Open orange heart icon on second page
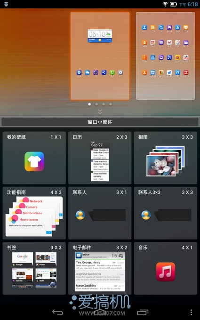The image size is (200, 320). click(186, 27)
